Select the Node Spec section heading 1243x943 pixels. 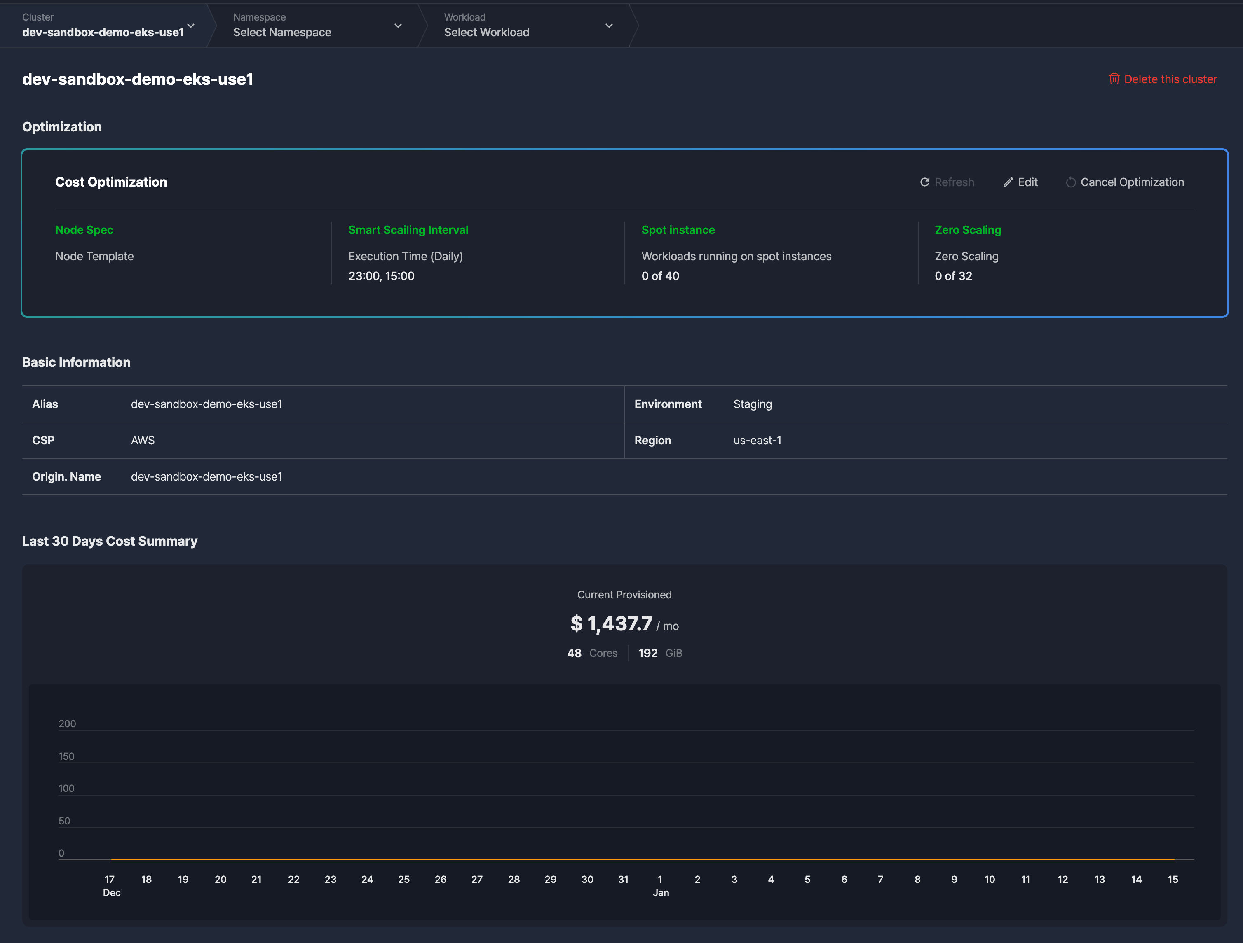pos(84,230)
